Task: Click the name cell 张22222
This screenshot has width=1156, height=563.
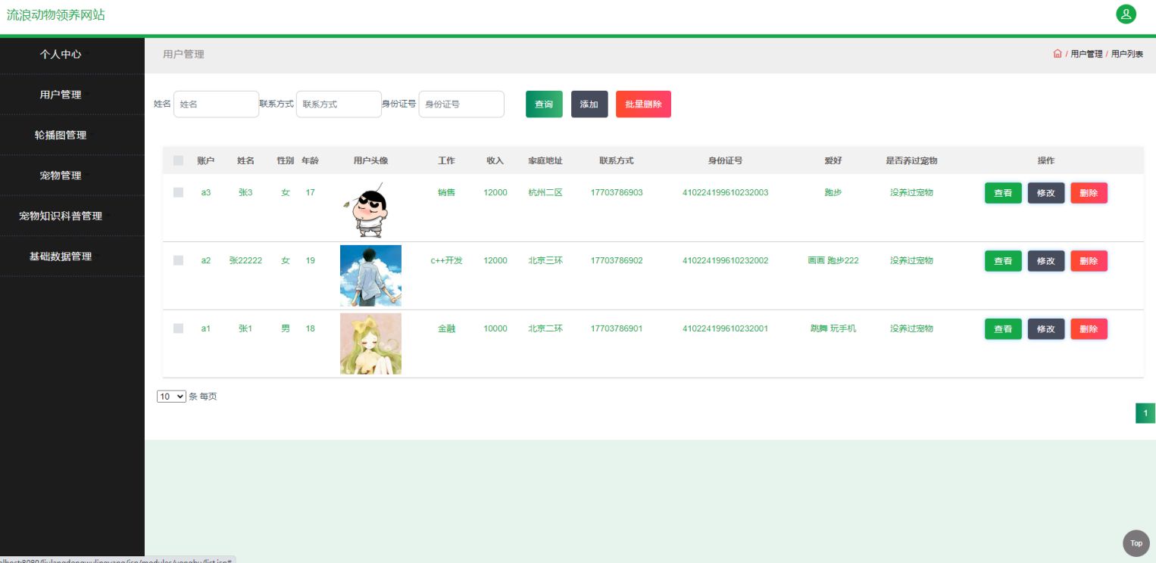Action: pos(245,260)
